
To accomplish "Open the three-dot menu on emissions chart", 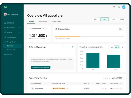I will pyautogui.click(x=122, y=48).
